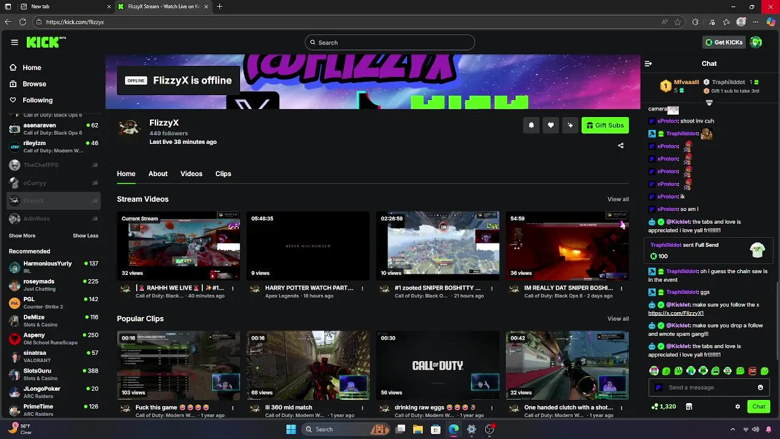This screenshot has width=780, height=439.
Task: Open the emoji picker in chat
Action: (x=760, y=387)
